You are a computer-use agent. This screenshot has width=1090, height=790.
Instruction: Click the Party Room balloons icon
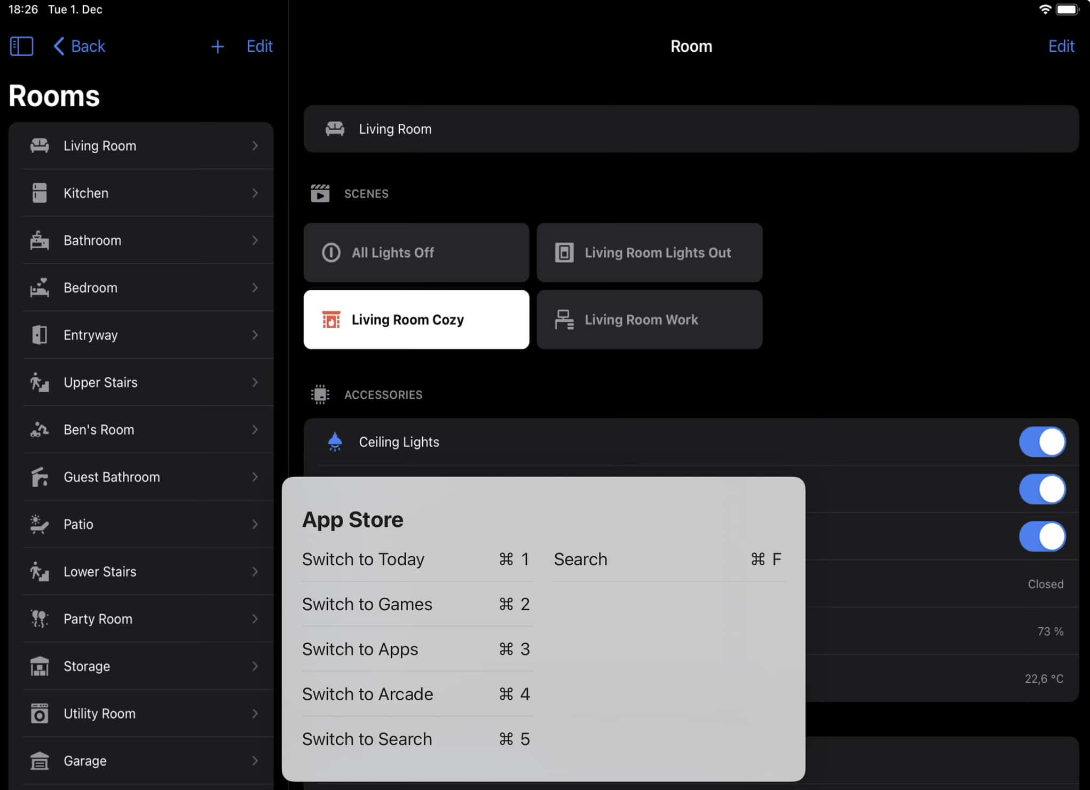[40, 619]
